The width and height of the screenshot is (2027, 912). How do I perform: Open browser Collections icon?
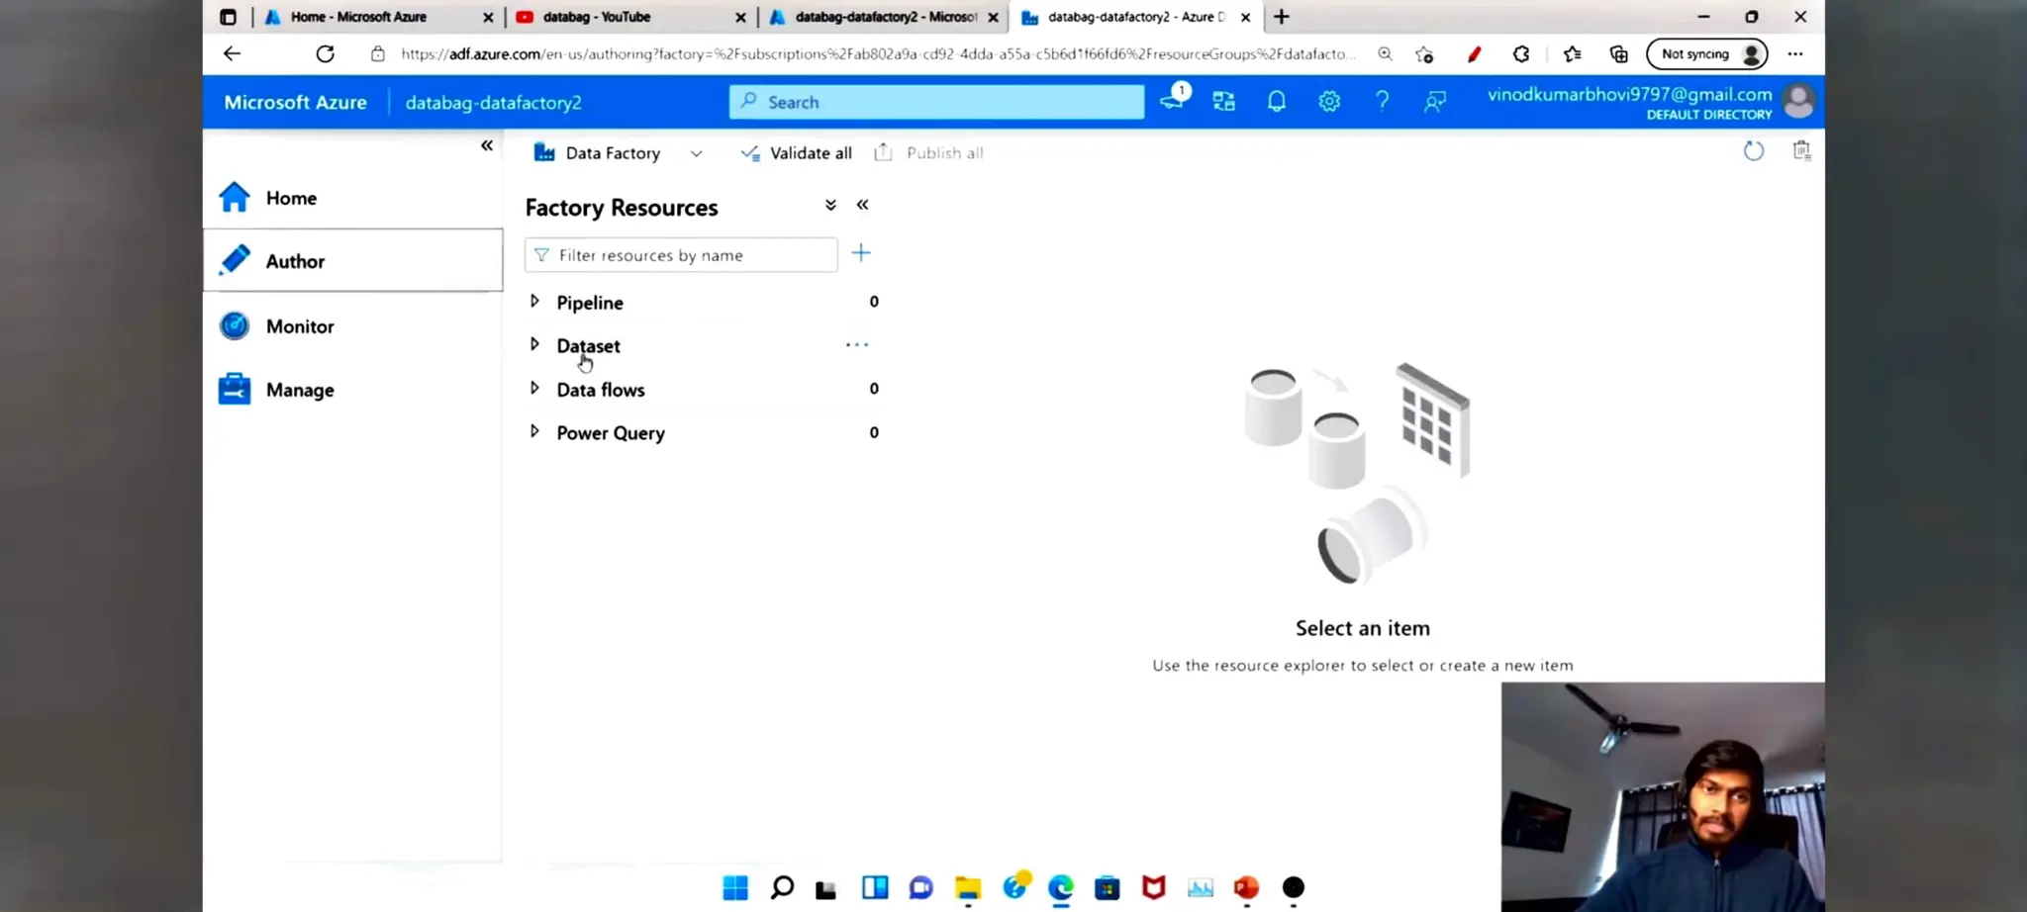(x=1619, y=54)
